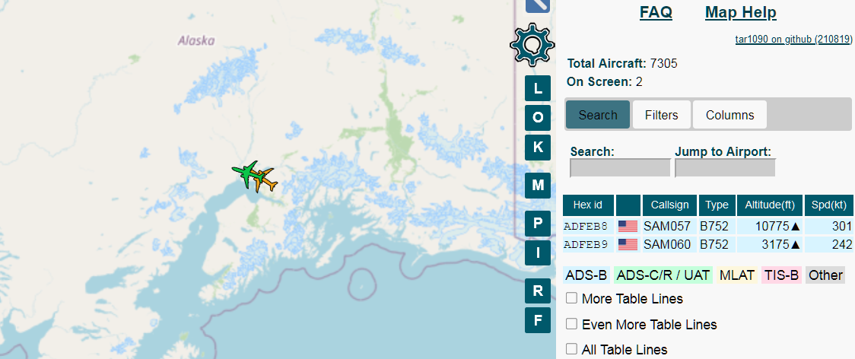Toggle the F map button
855x359 pixels.
click(538, 320)
